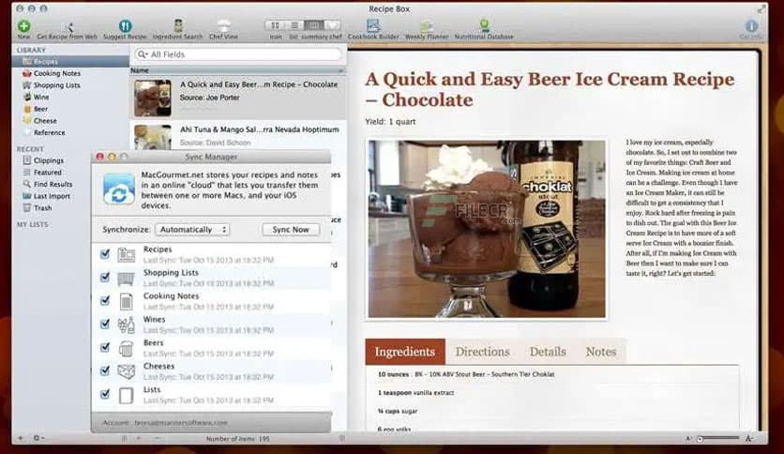Open the Nutritional Database tool
Image resolution: width=784 pixels, height=454 pixels.
coord(484,25)
